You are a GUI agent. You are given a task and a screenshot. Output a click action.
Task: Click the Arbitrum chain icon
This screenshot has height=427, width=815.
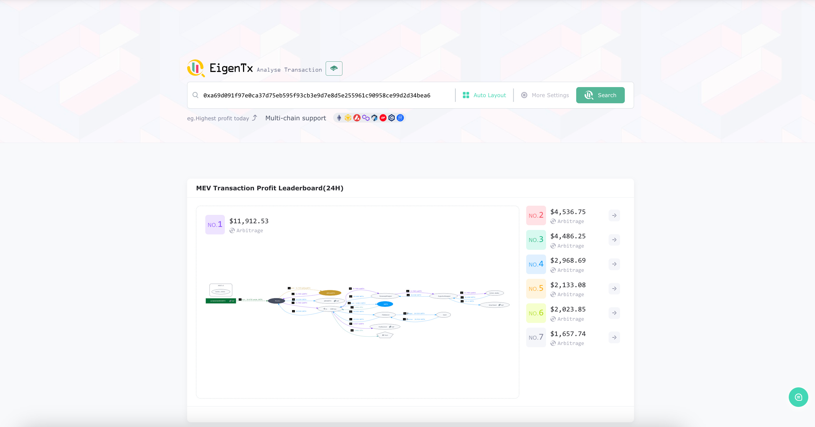pyautogui.click(x=374, y=118)
